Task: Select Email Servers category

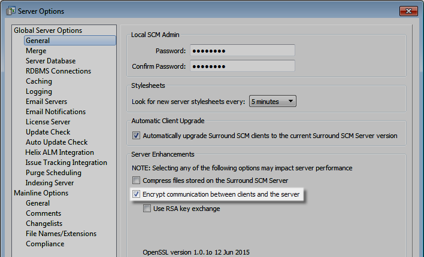Action: (x=47, y=102)
